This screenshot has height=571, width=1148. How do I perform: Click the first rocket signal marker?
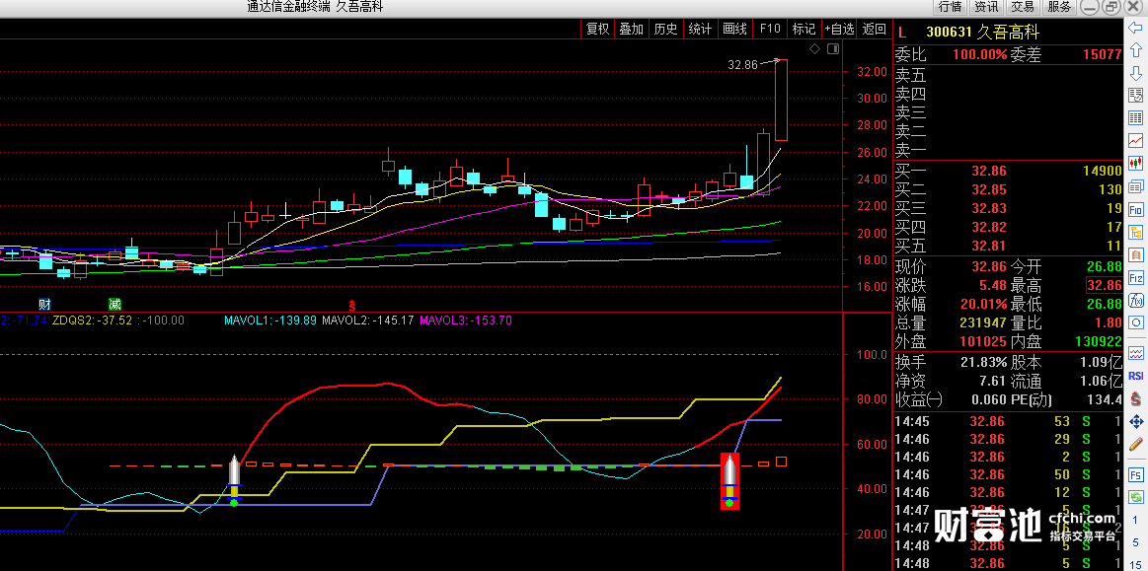[234, 480]
